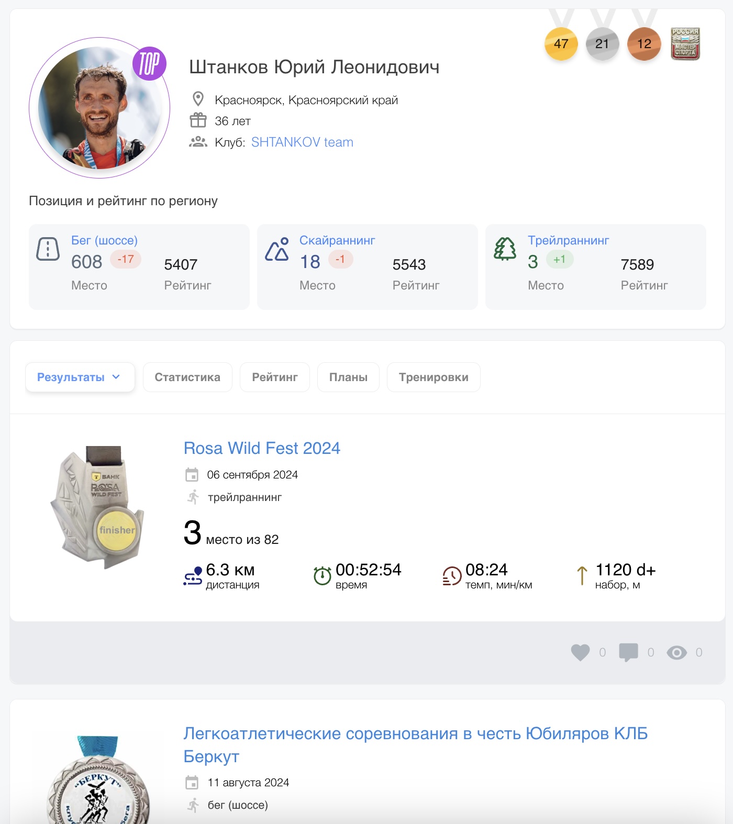
Task: Click the stopwatch icon beside 00:52:54
Action: pos(322,576)
